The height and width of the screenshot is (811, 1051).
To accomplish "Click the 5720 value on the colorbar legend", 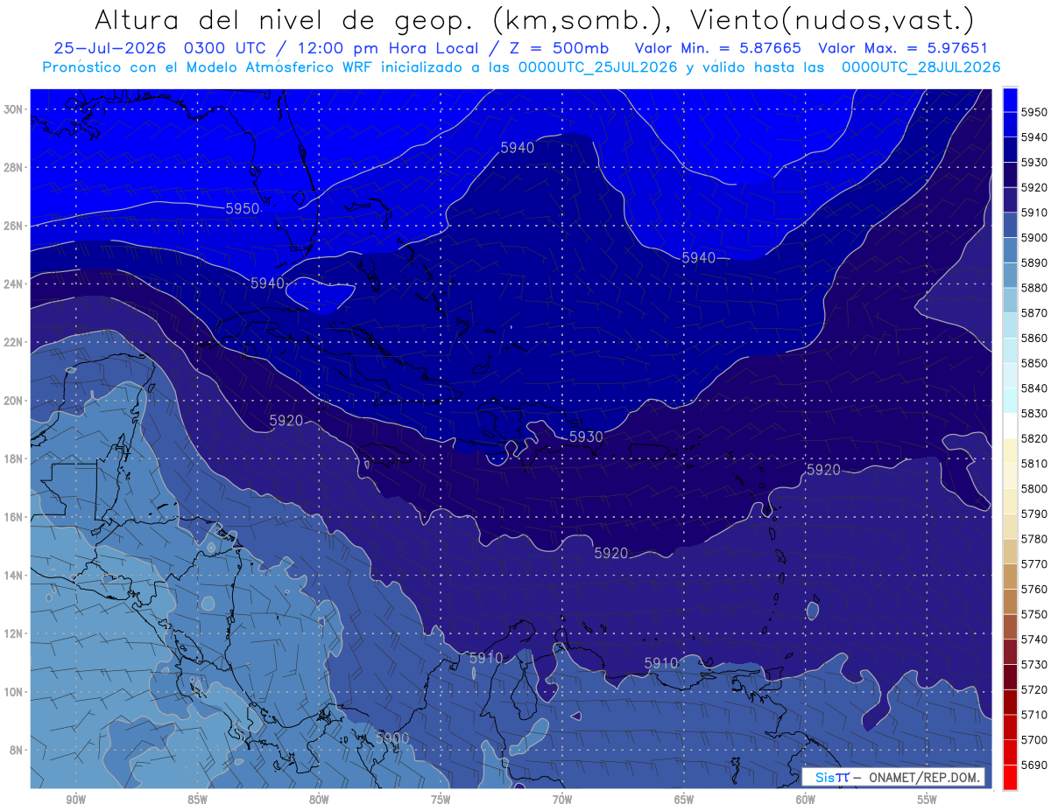I will point(1033,689).
